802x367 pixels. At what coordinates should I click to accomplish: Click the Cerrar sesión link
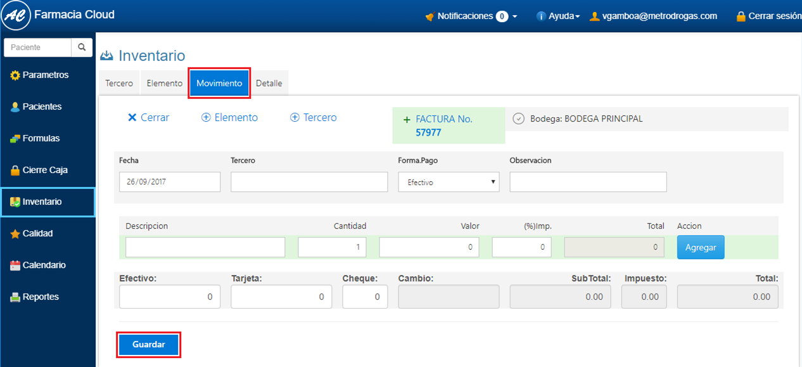click(768, 16)
